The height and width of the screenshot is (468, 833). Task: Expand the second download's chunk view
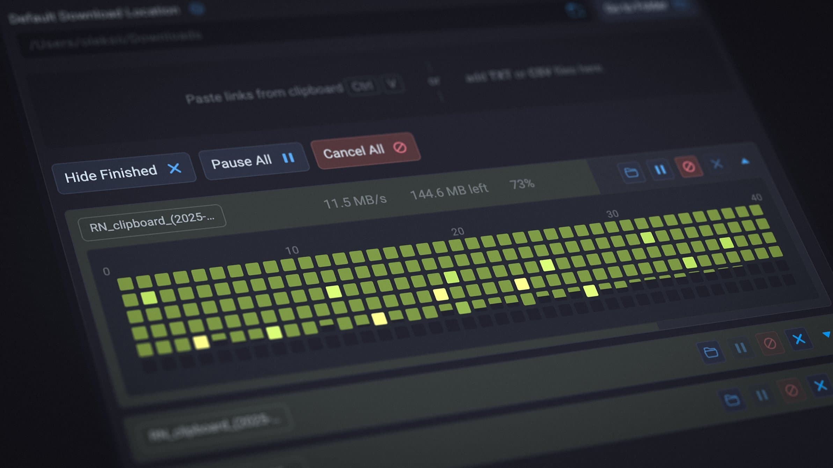click(826, 334)
